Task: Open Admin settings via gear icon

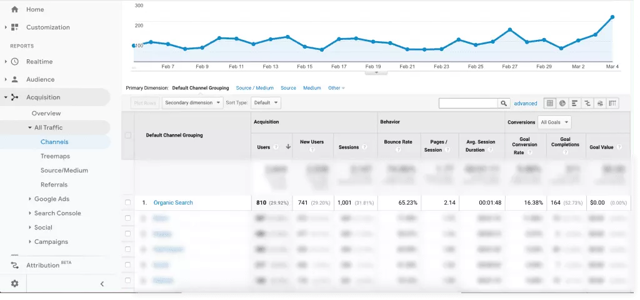Action: (15, 284)
